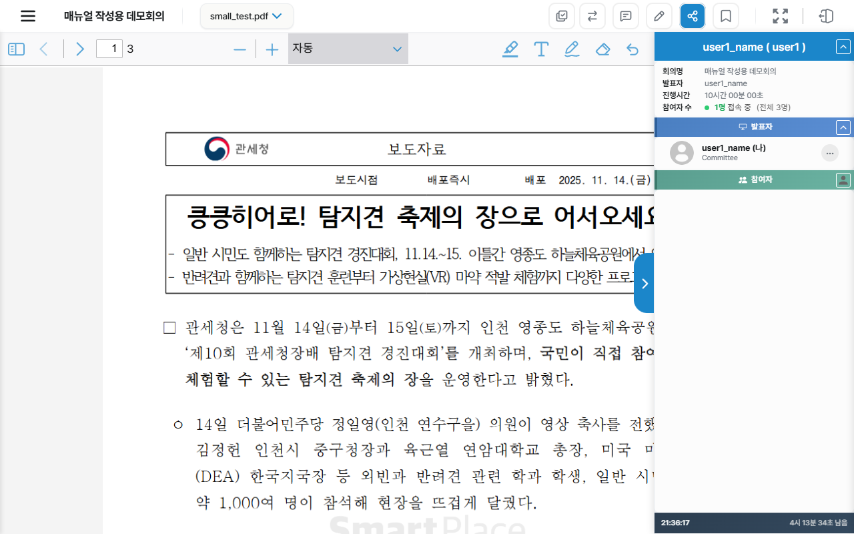Click the undo arrow icon
The width and height of the screenshot is (854, 534).
point(632,49)
